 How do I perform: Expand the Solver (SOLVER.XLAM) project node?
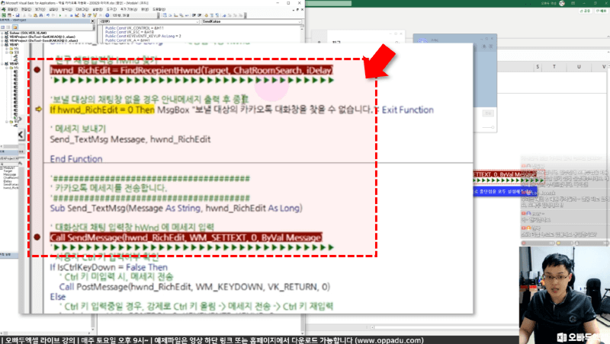[2, 33]
